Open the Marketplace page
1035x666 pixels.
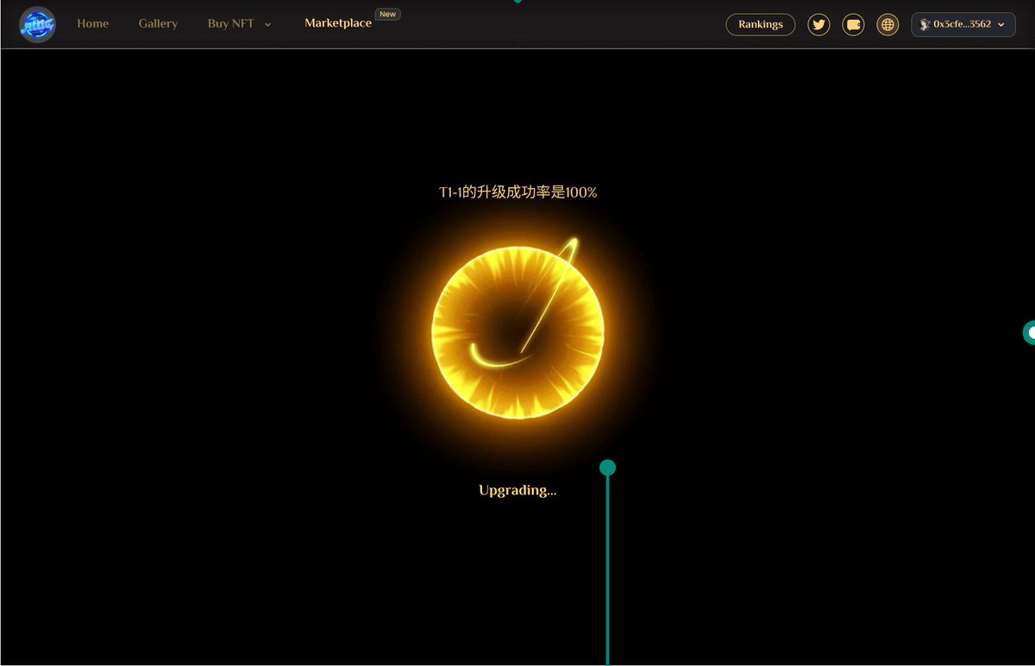(338, 23)
